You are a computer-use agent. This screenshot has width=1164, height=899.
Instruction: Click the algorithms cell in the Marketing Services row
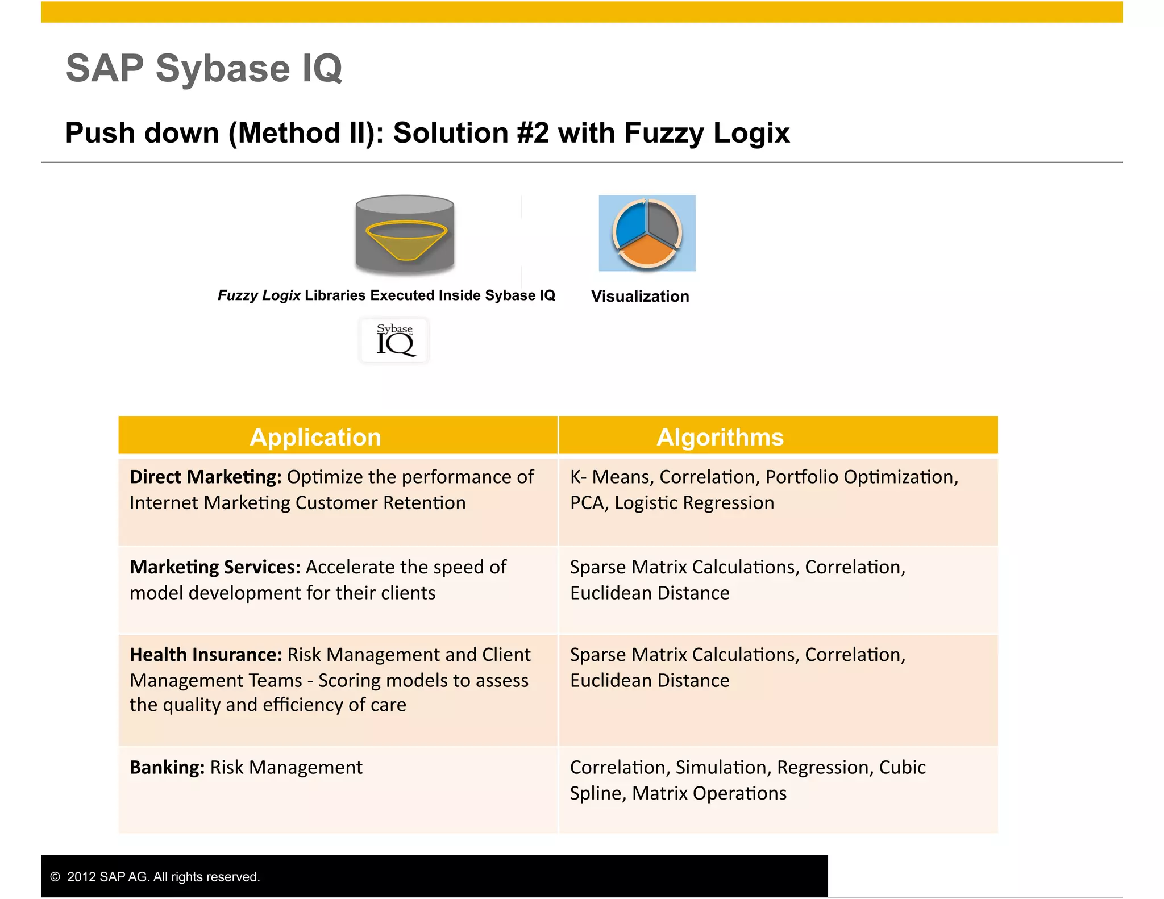(x=778, y=590)
